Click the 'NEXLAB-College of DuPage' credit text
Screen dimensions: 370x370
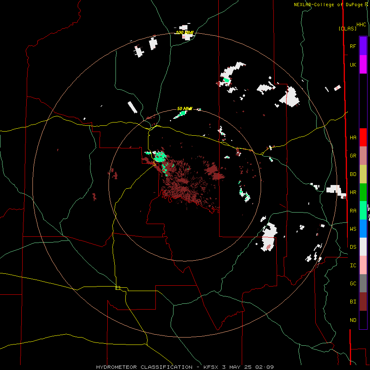point(328,5)
